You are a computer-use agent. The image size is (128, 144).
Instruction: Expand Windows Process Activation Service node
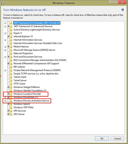click(5, 101)
